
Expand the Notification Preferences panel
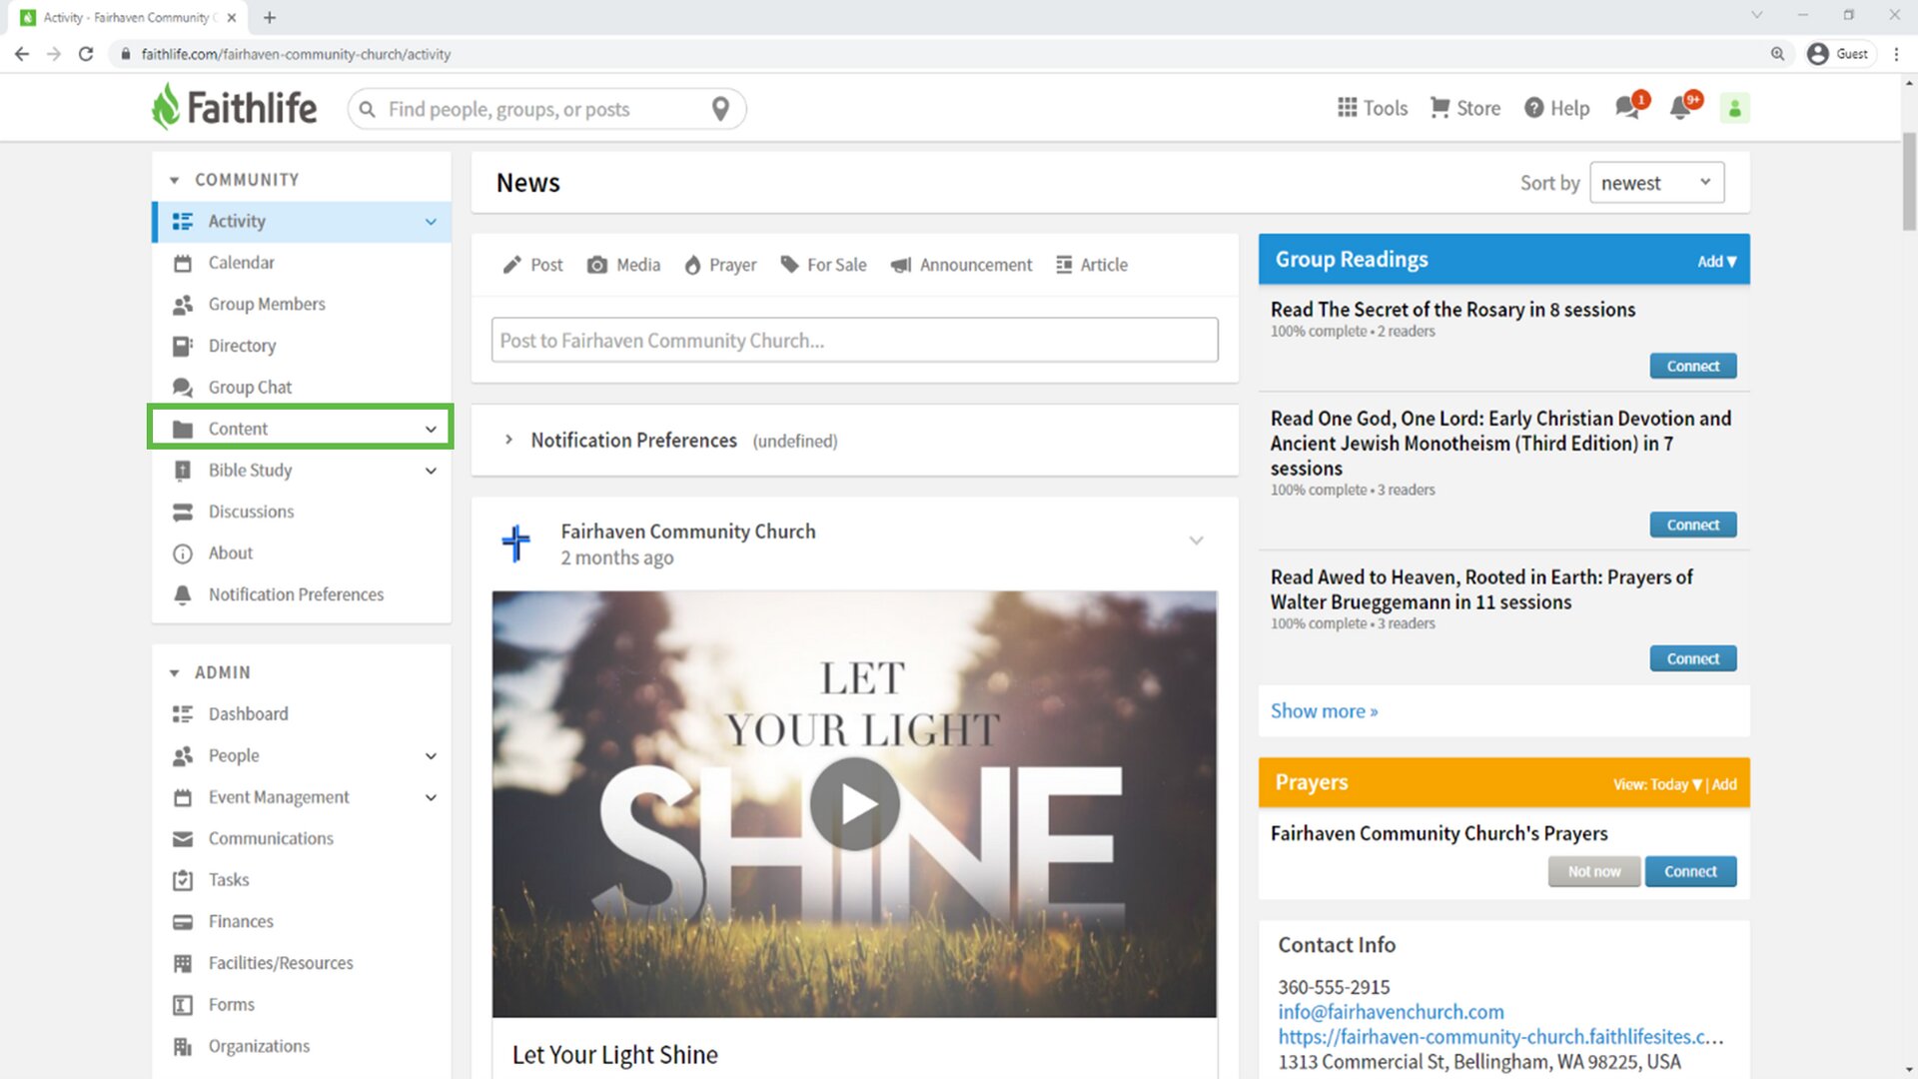tap(508, 440)
